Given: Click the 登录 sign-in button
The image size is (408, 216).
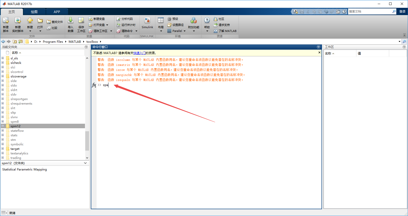Looking at the screenshot, I should click(402, 12).
